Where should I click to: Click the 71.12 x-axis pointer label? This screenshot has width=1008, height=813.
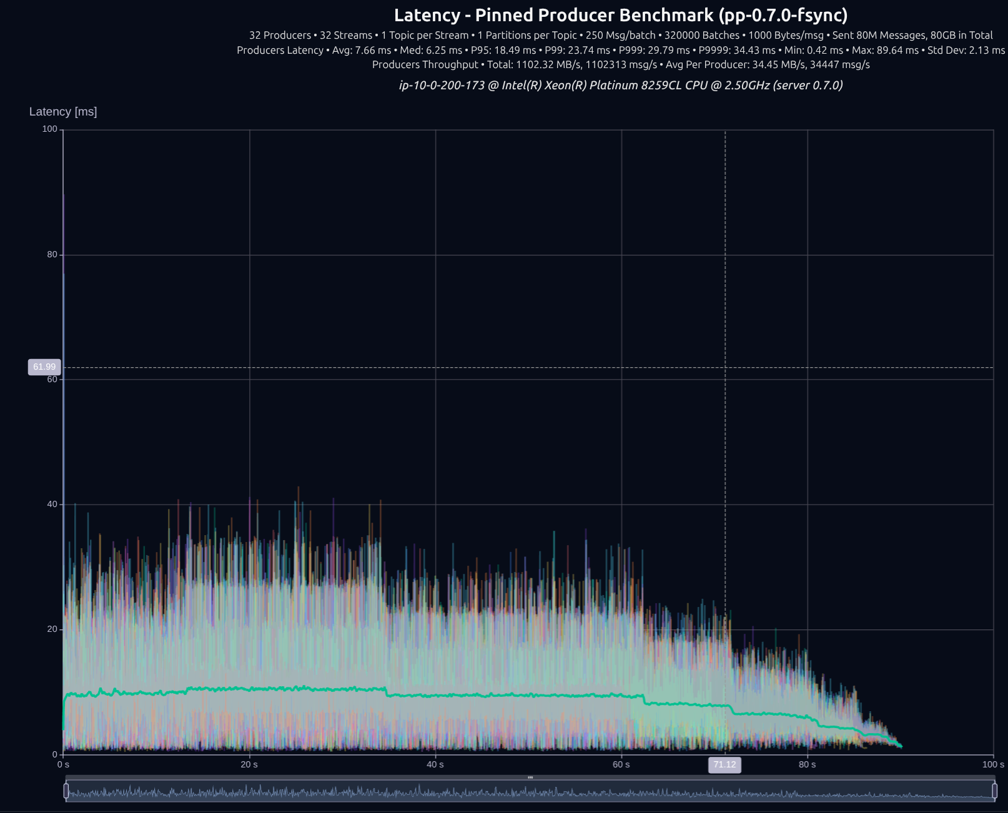[724, 765]
